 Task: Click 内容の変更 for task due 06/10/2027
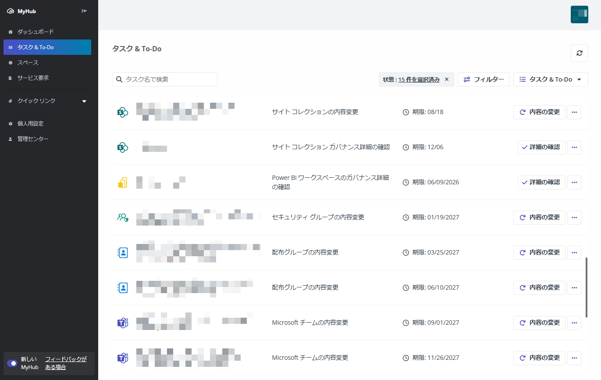[x=539, y=288]
